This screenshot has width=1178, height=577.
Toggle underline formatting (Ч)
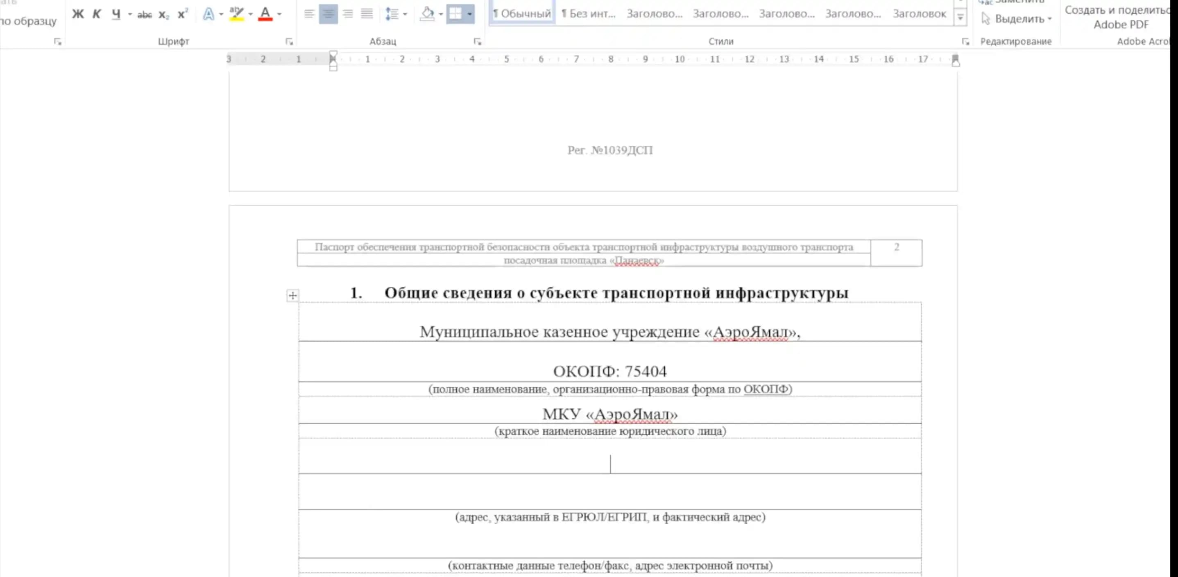(116, 14)
